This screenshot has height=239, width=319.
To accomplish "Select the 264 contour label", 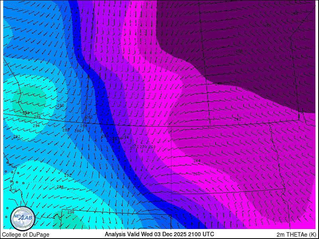I will coord(197,161).
